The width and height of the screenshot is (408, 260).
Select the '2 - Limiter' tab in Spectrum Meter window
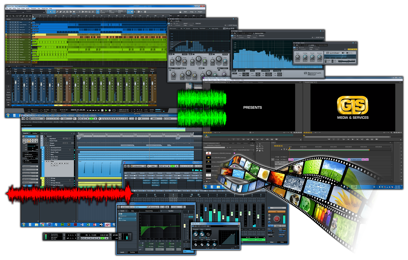tap(249, 33)
